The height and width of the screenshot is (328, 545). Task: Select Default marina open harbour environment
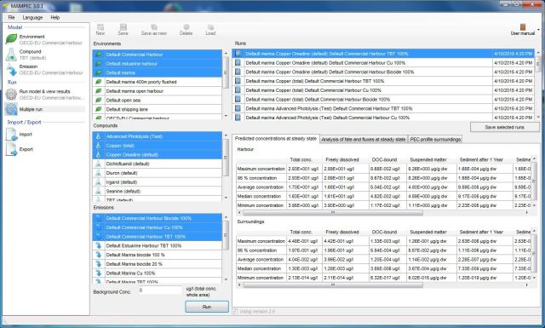click(x=157, y=91)
